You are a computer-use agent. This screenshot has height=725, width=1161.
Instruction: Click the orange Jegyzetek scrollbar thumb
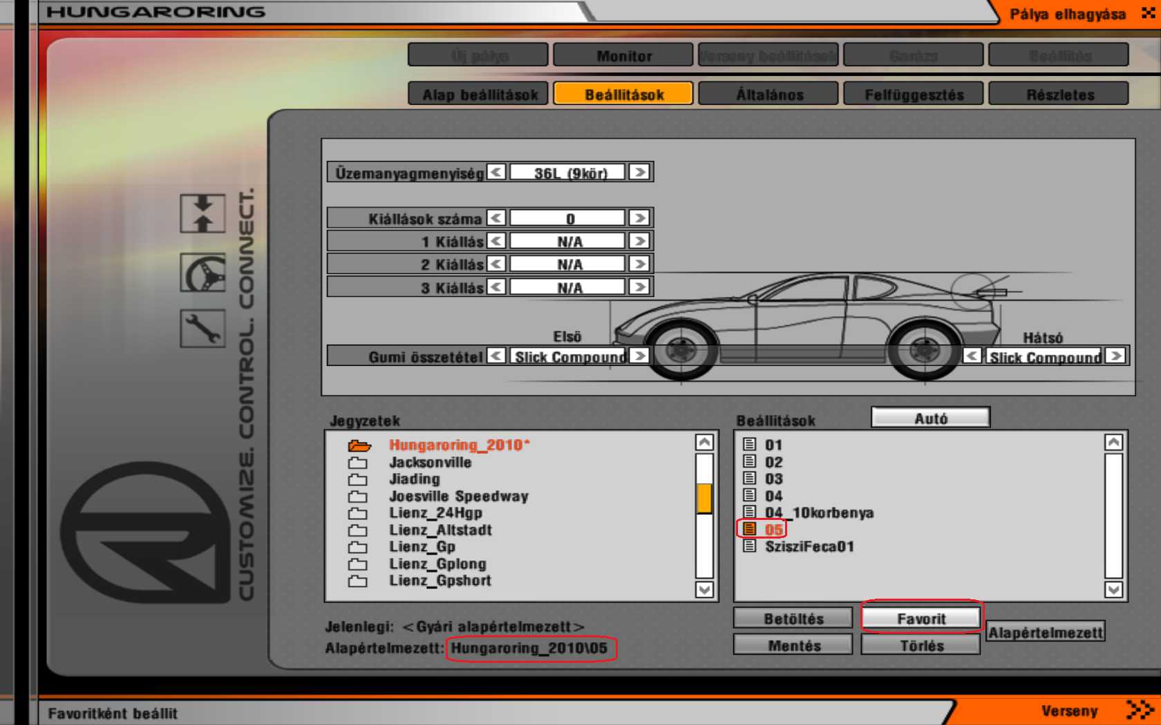[704, 499]
